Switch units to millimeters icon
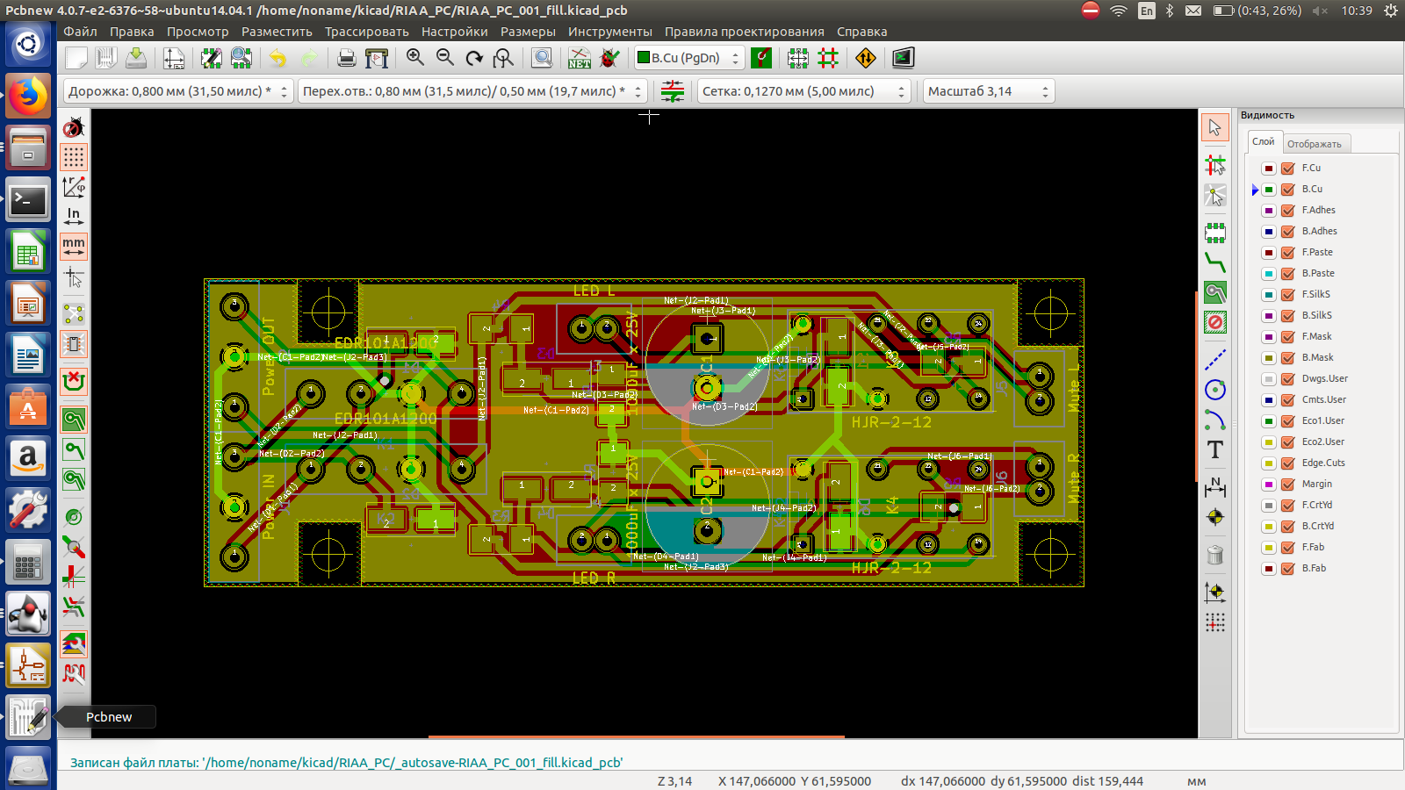 coord(74,247)
